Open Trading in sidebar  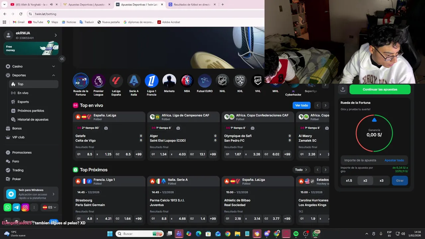(31, 170)
